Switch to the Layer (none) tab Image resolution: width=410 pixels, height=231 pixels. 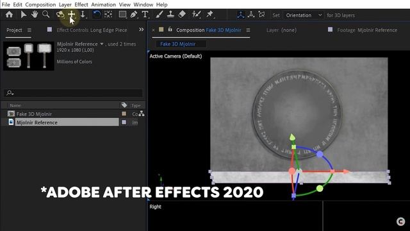tap(281, 30)
